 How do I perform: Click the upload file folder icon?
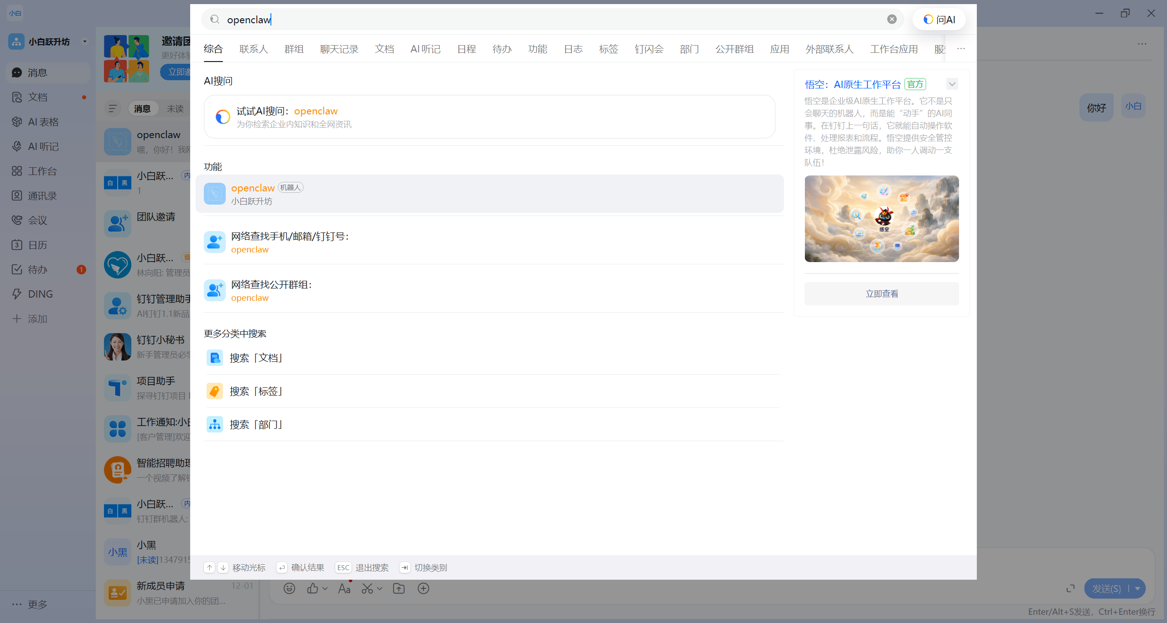coord(399,588)
